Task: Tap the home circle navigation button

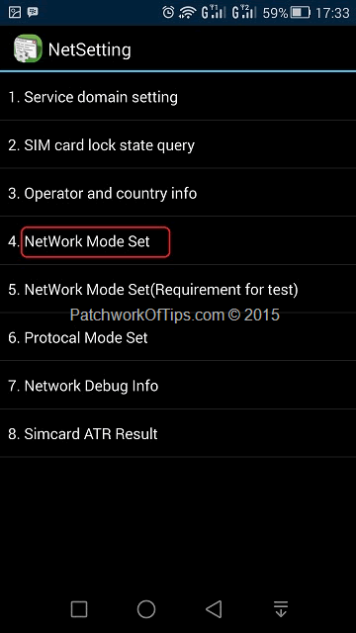Action: coord(146,609)
